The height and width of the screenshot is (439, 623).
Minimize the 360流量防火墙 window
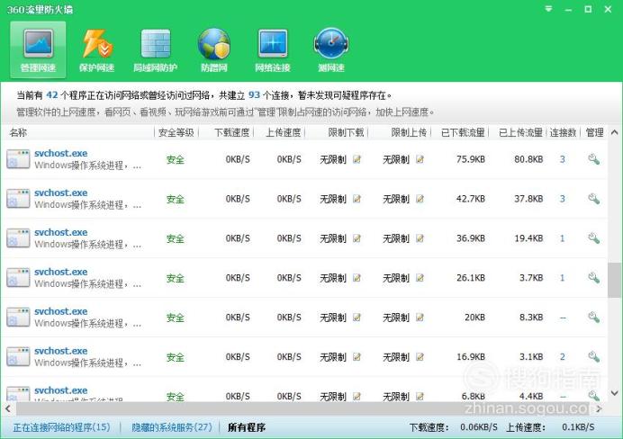click(x=569, y=10)
